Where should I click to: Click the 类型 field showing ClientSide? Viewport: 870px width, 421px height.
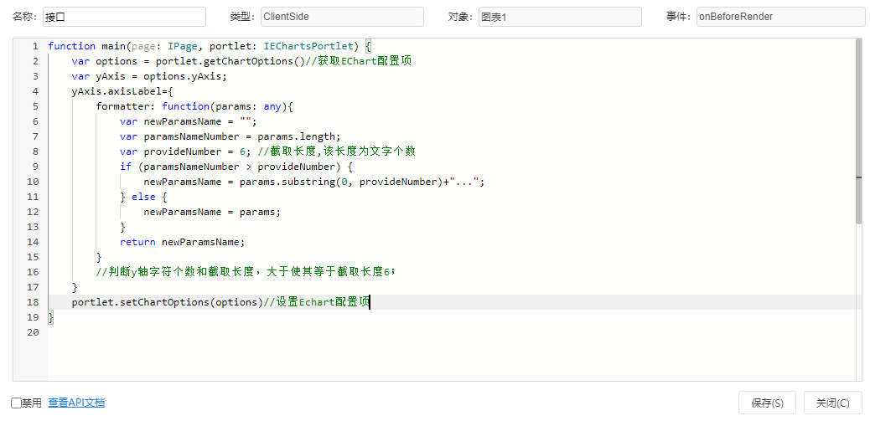point(342,17)
